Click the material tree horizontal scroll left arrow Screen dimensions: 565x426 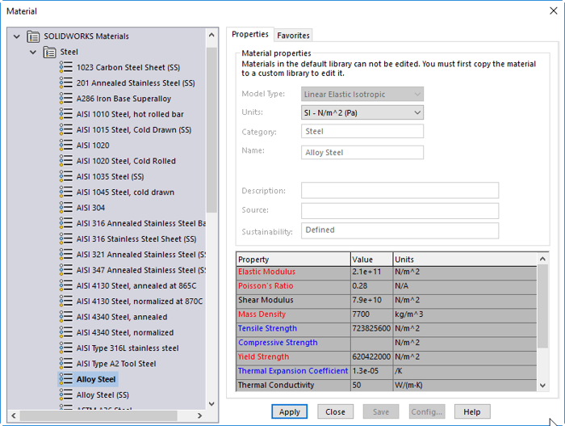[14, 415]
